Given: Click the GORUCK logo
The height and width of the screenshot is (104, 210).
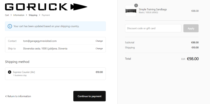Looking at the screenshot, I should click(x=46, y=7).
